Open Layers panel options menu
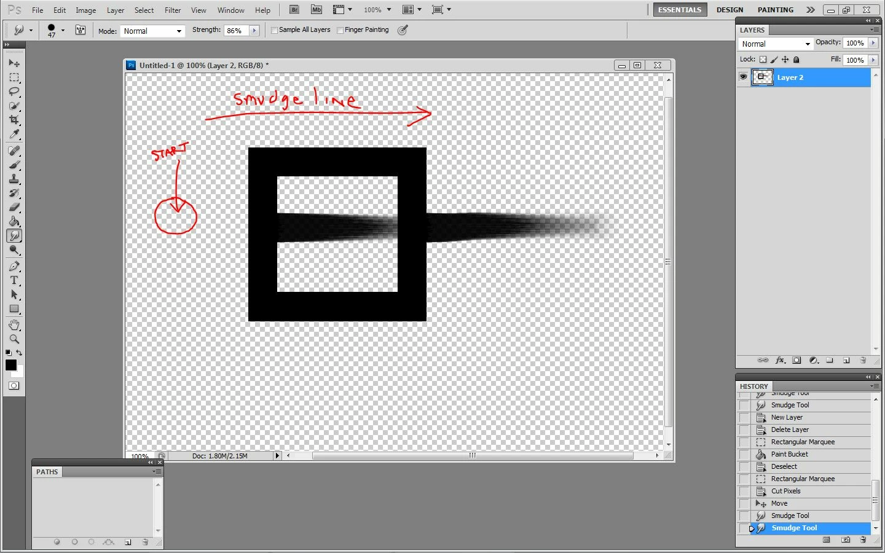Viewport: 885px width, 553px height. tap(873, 29)
